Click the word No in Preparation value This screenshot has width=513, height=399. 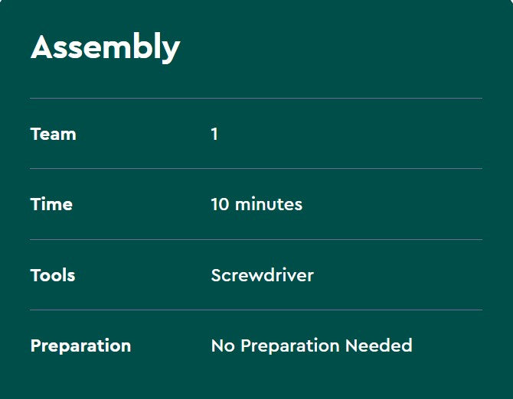tap(223, 345)
